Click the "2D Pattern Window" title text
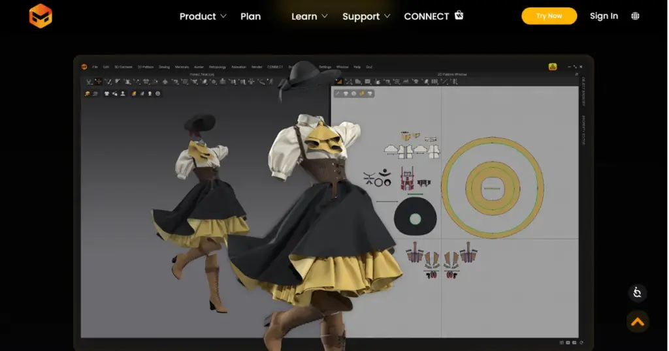This screenshot has height=351, width=669. (x=452, y=74)
